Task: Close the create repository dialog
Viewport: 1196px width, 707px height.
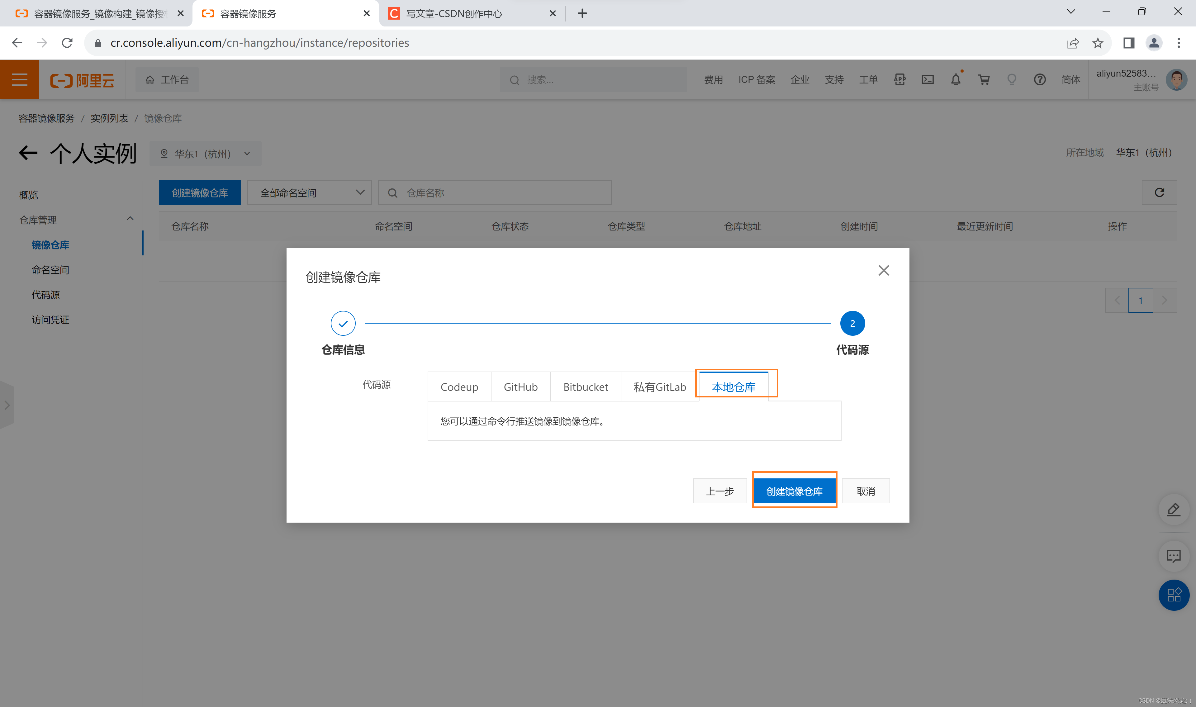Action: pyautogui.click(x=884, y=271)
